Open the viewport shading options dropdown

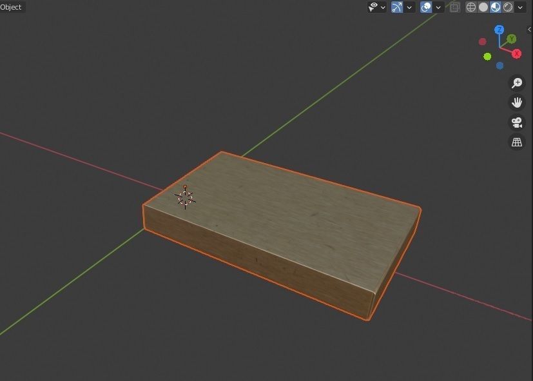pyautogui.click(x=520, y=7)
